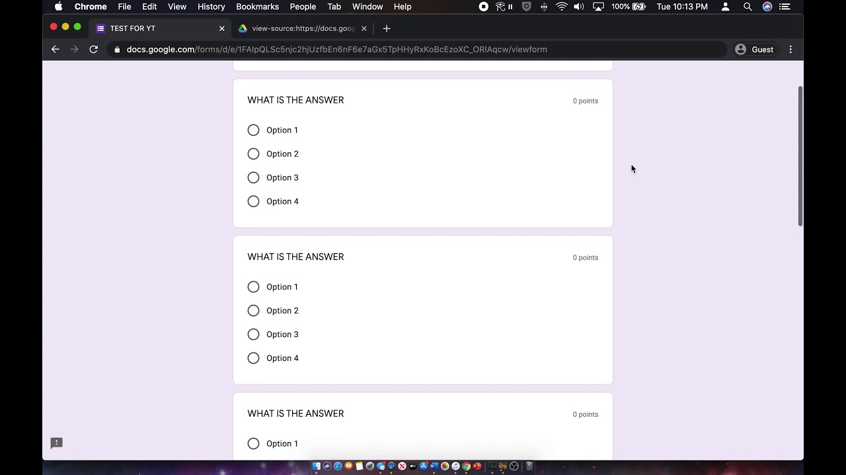This screenshot has height=475, width=846.
Task: Open the History menu
Action: (211, 7)
